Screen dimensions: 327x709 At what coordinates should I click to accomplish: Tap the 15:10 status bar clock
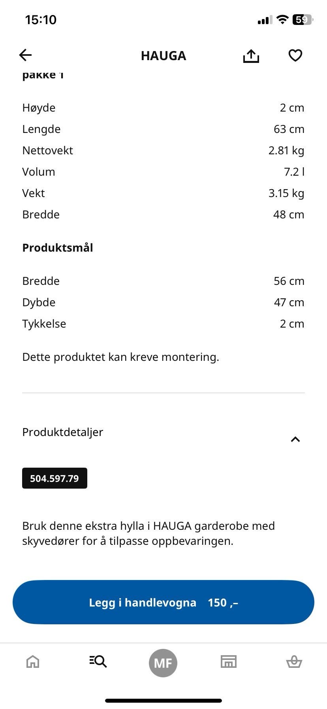[41, 20]
